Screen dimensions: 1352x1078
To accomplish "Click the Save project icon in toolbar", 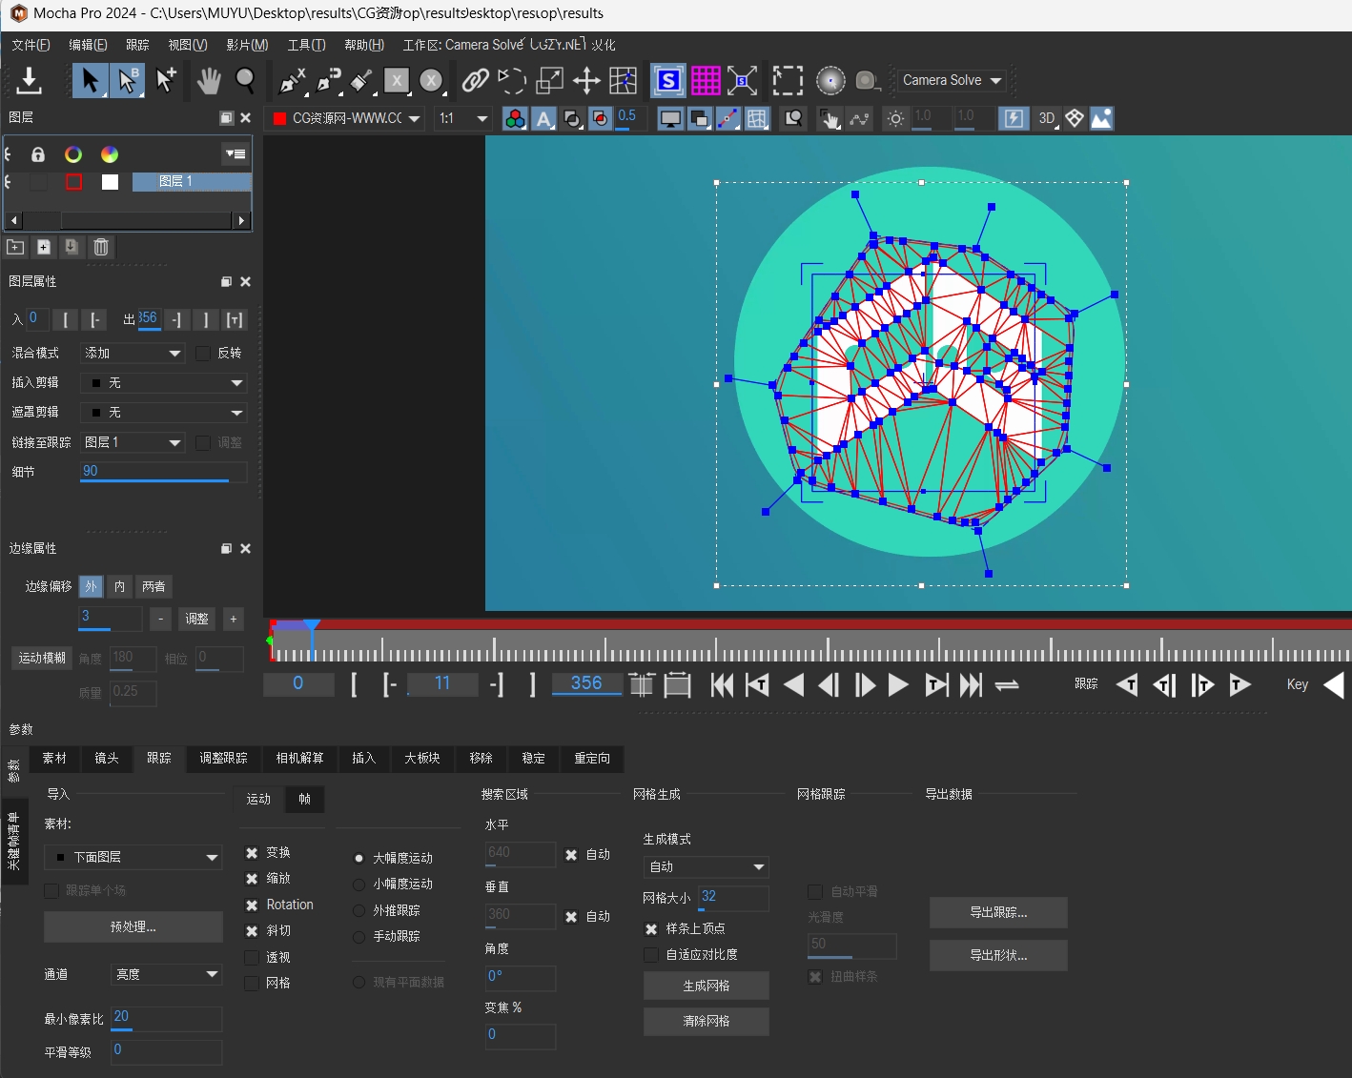I will (x=29, y=81).
